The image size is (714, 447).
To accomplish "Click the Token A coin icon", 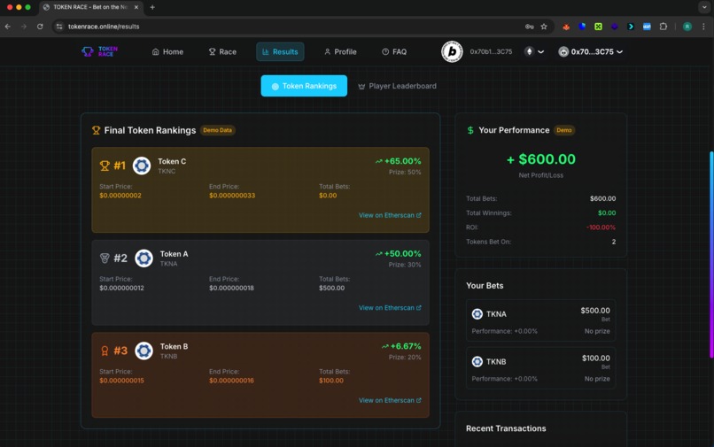I will coord(144,258).
